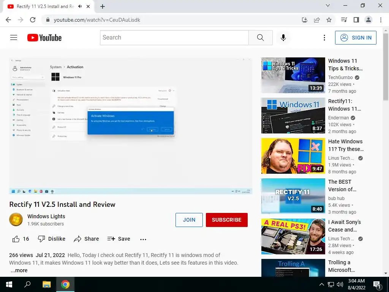
Task: Open File Explorer from taskbar
Action: 46,284
